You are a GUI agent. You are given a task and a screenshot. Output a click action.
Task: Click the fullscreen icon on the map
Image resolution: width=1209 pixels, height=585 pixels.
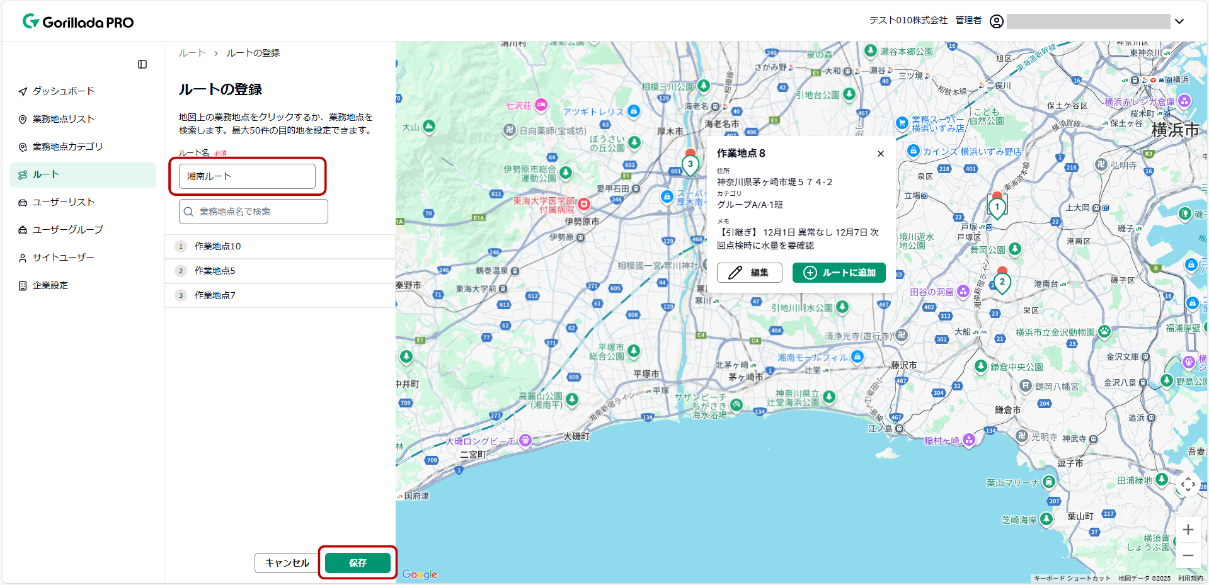coord(1188,485)
